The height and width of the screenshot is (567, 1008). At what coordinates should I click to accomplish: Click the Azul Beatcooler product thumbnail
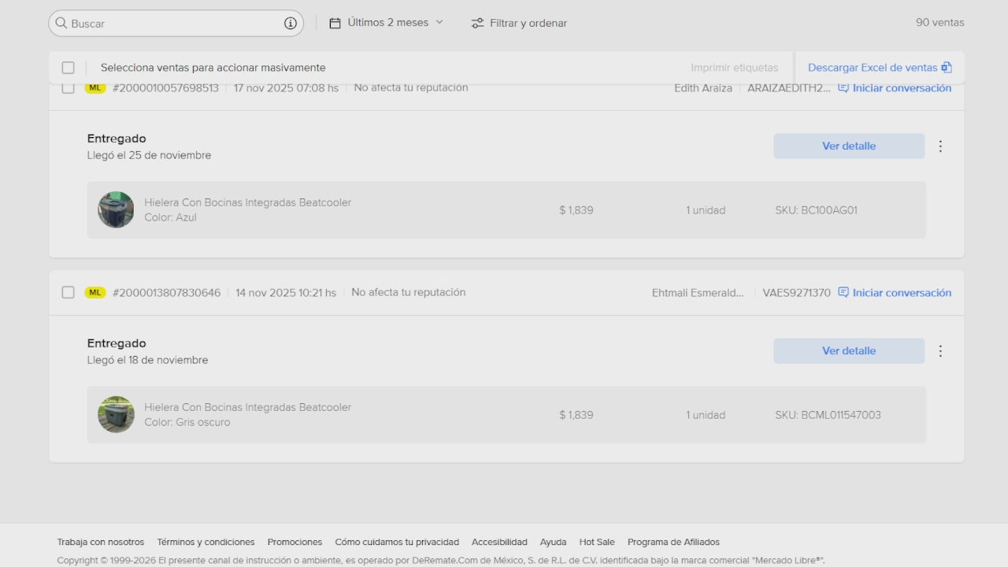116,210
